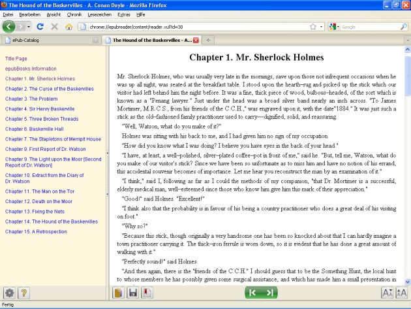
Task: Click the search magnifier icon
Action: point(404,27)
